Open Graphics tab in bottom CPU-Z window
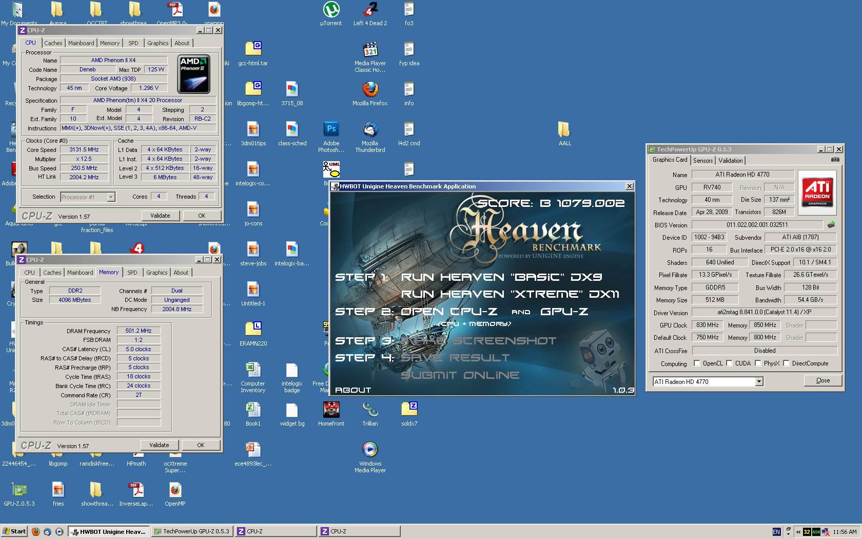Image resolution: width=862 pixels, height=539 pixels. pos(156,273)
